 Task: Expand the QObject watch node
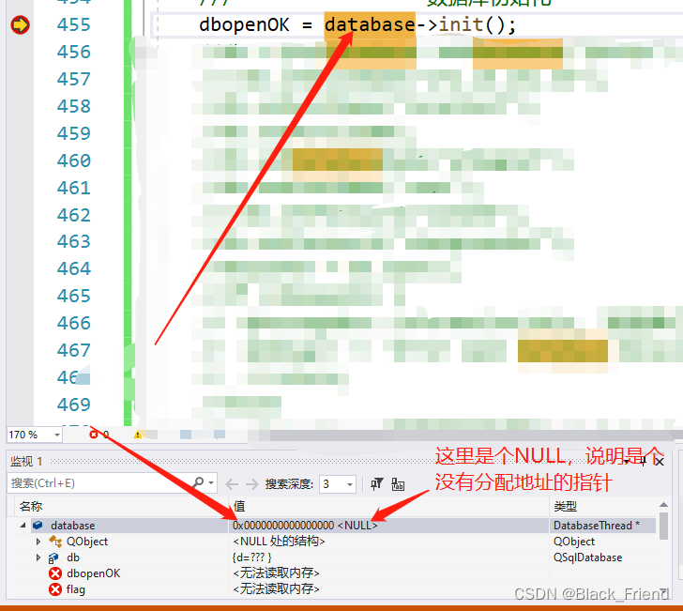38,542
